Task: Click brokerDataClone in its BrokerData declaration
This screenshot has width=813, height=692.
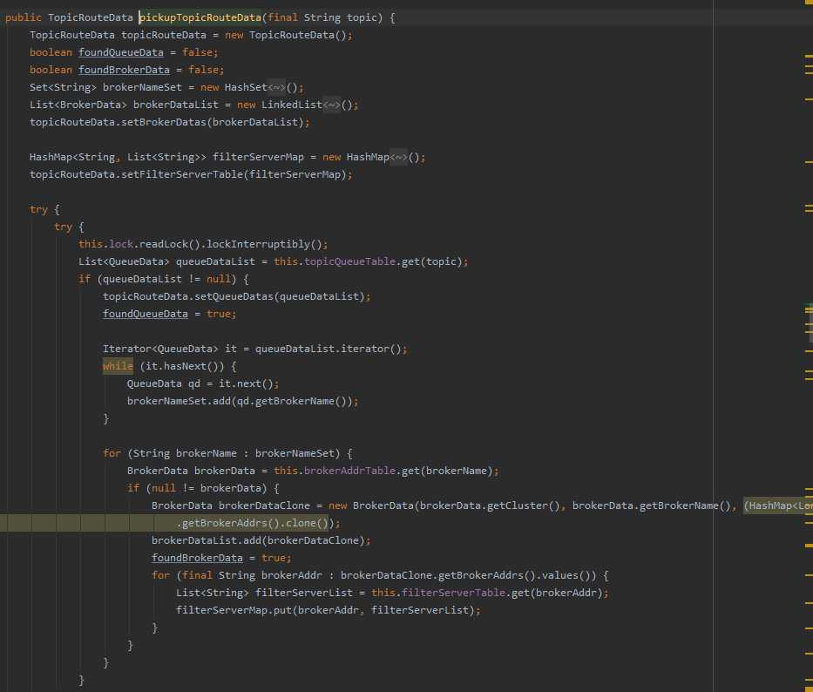Action: pyautogui.click(x=264, y=505)
